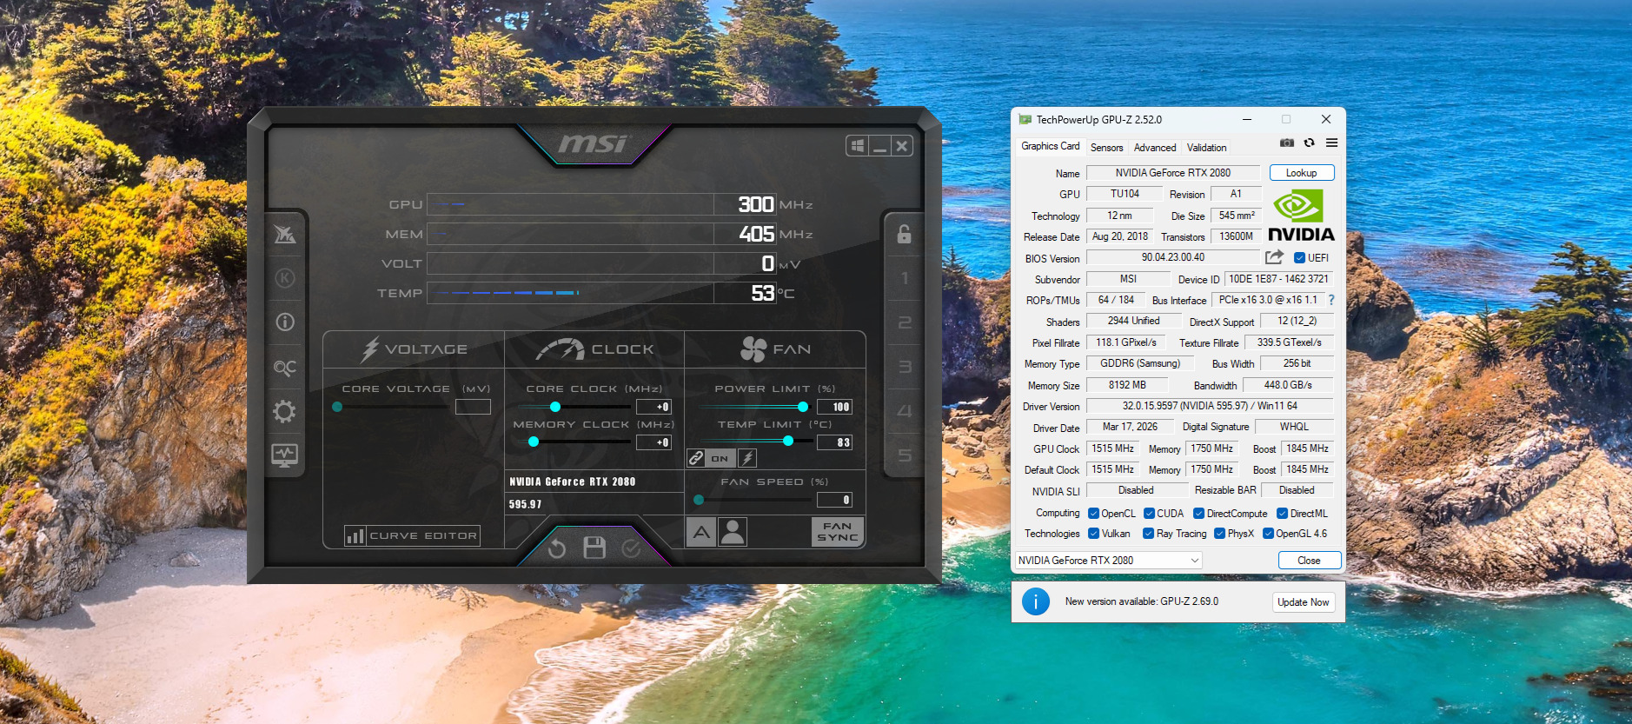Switch to the Validation tab
Image resolution: width=1632 pixels, height=724 pixels.
pyautogui.click(x=1207, y=148)
